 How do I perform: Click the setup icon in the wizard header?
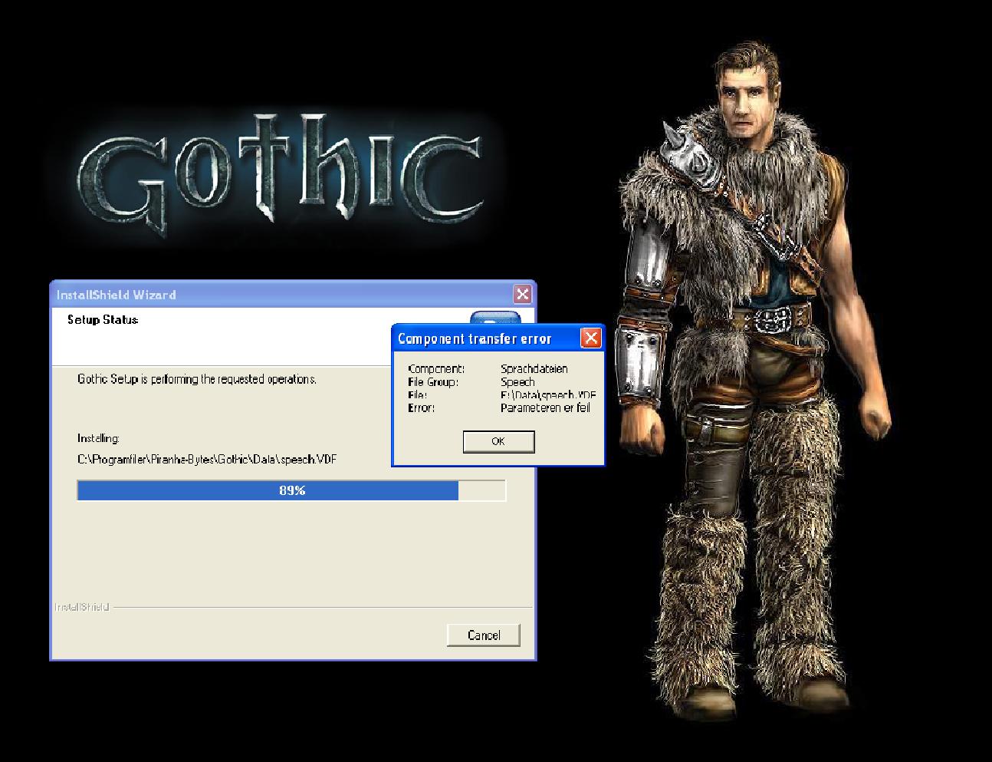click(495, 318)
